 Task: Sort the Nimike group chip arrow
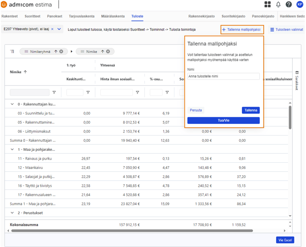pos(103,51)
